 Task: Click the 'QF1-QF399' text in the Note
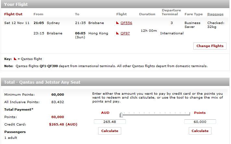(49, 66)
